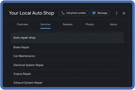Click the Message button label
This screenshot has width=135, height=90.
coord(102,13)
